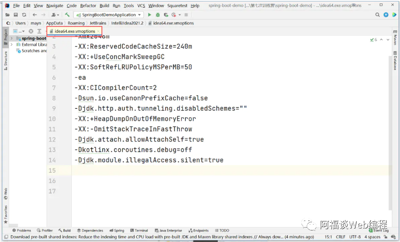The height and width of the screenshot is (242, 400).
Task: Toggle the Structure tool window tab
Action: [5, 61]
